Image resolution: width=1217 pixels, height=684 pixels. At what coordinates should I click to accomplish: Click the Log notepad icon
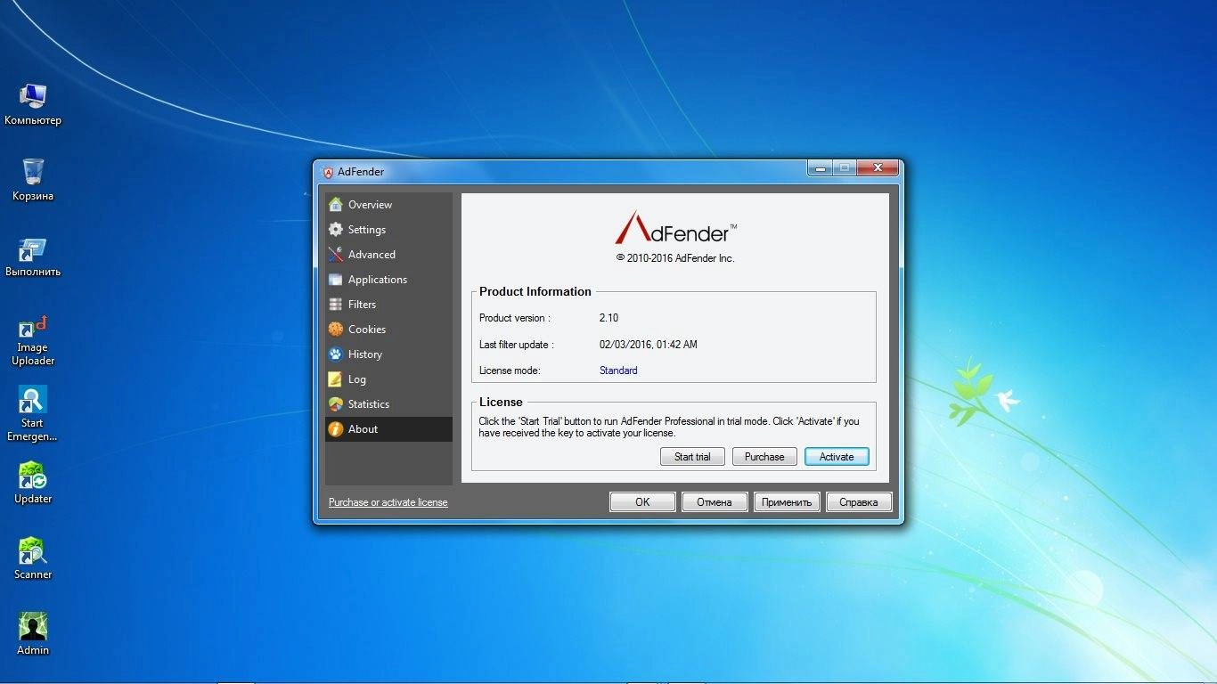[x=335, y=379]
